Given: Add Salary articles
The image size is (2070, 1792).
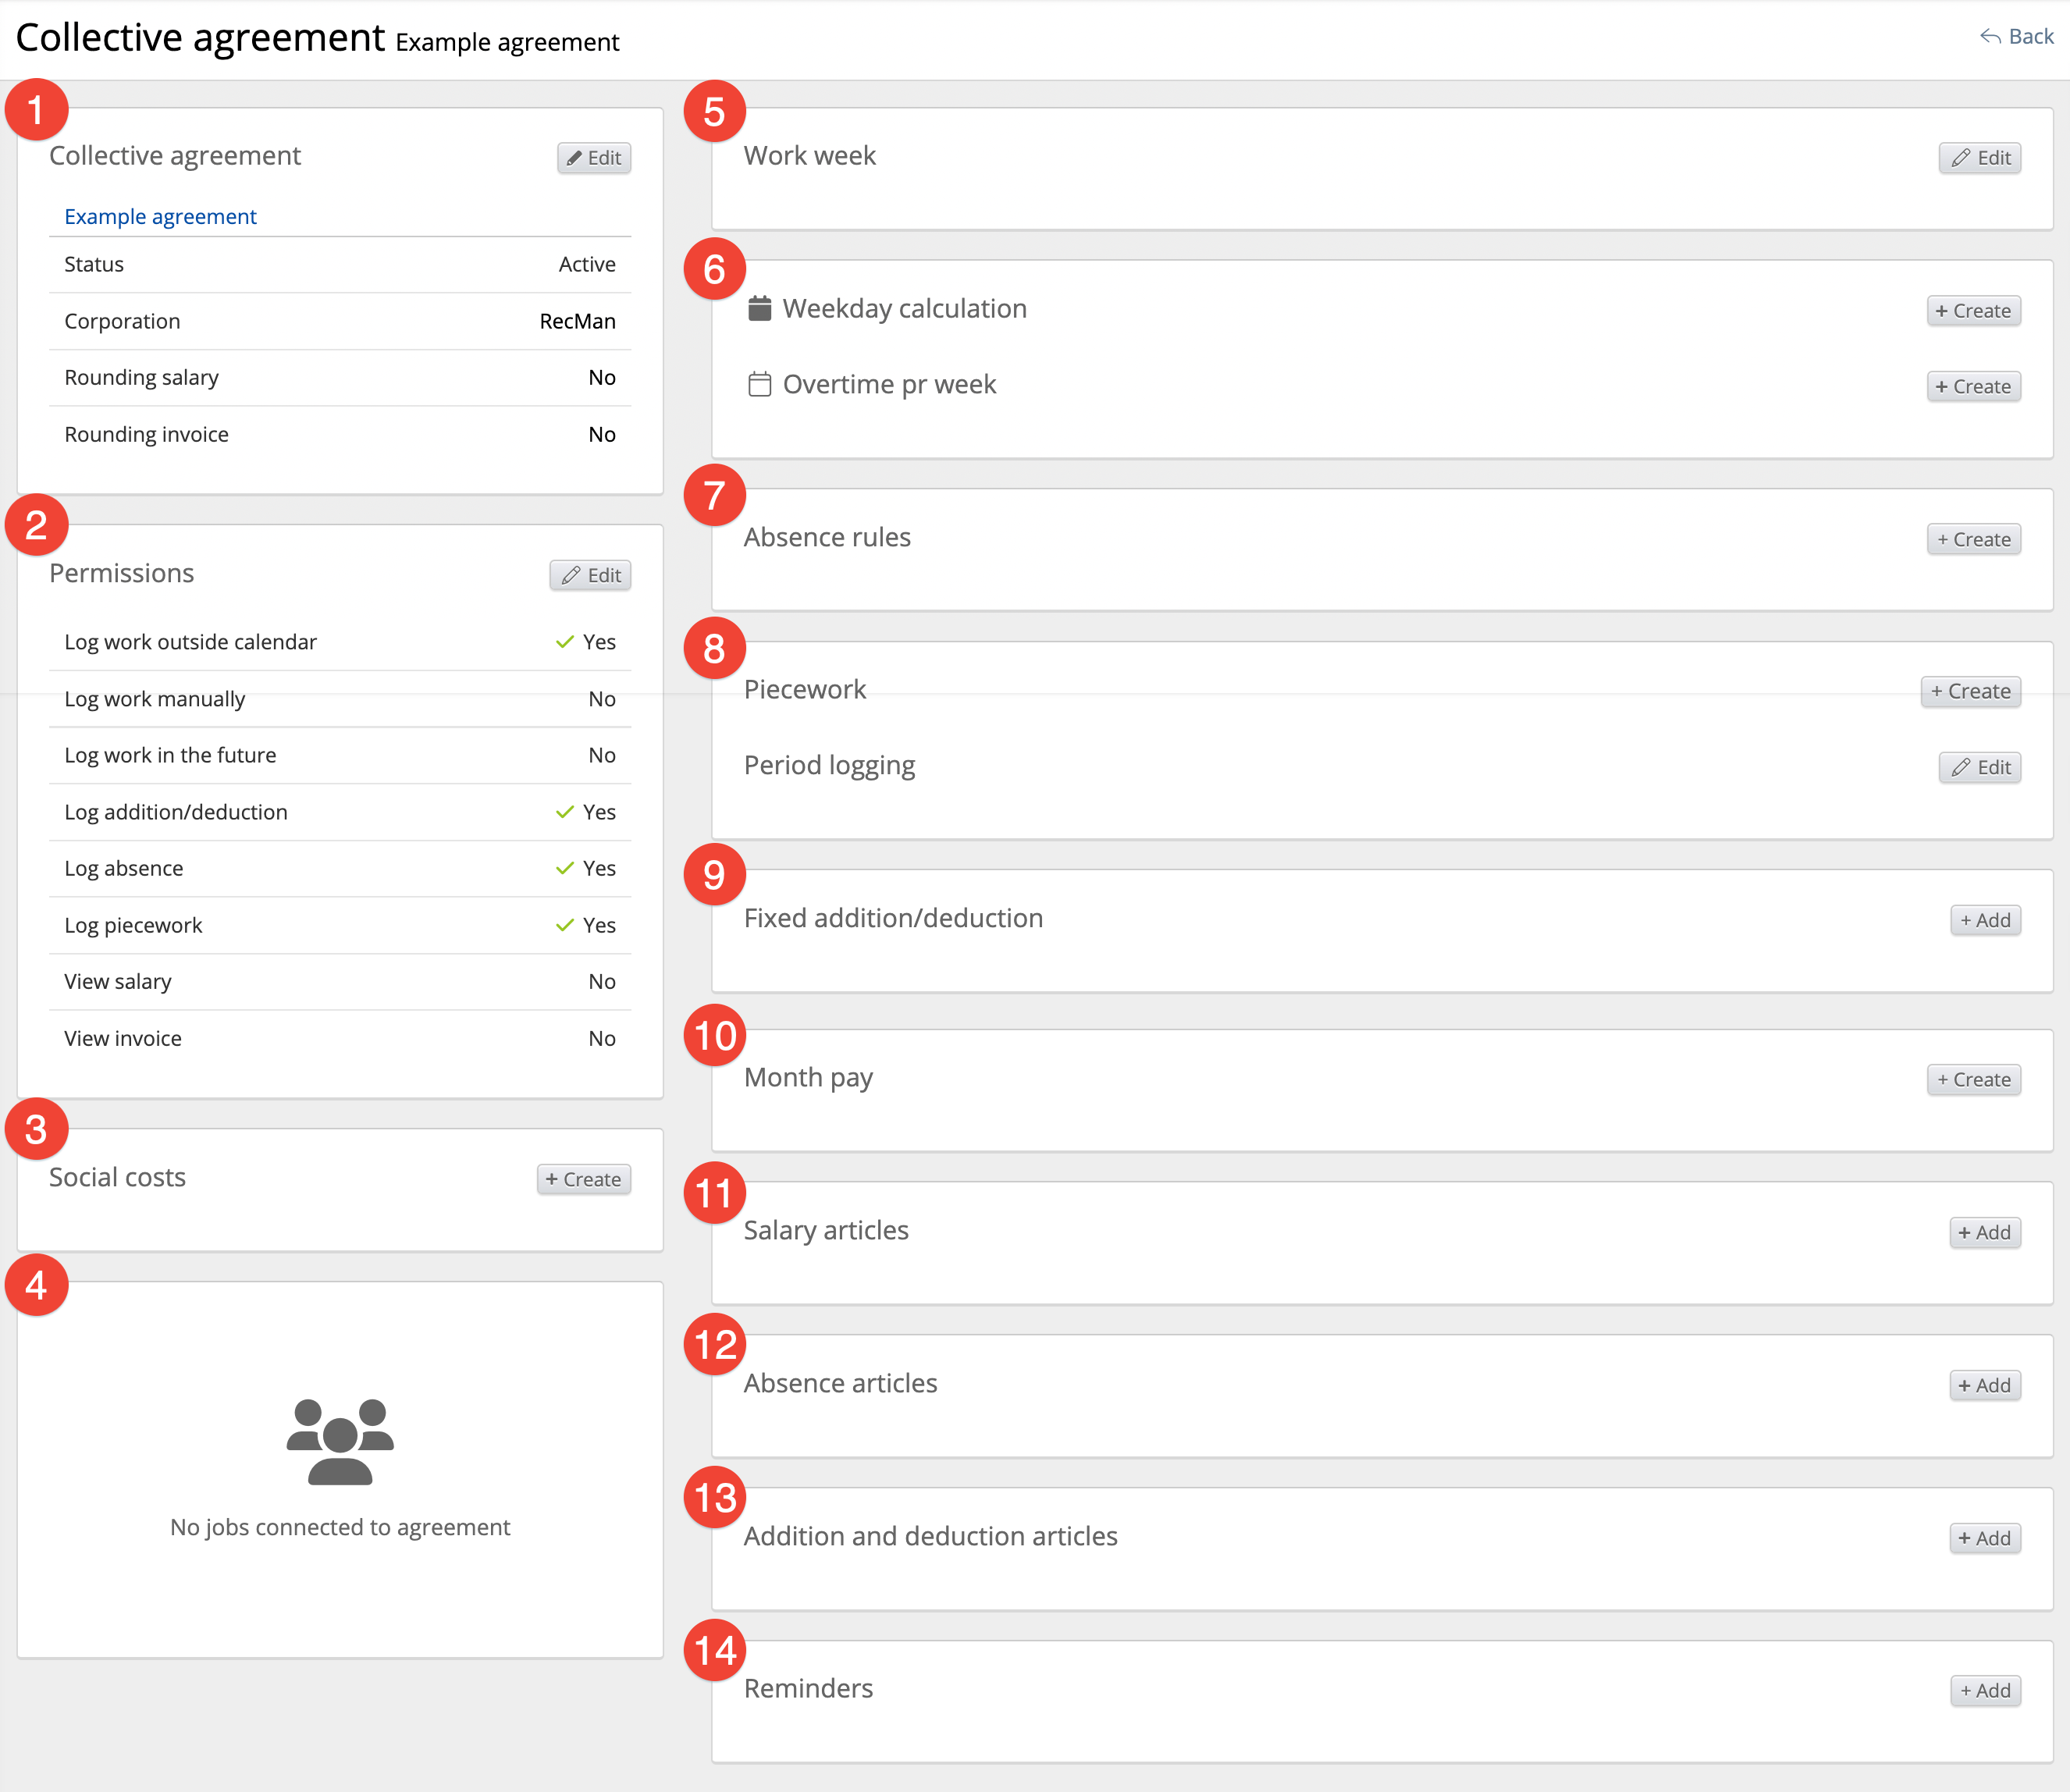Looking at the screenshot, I should point(1985,1233).
